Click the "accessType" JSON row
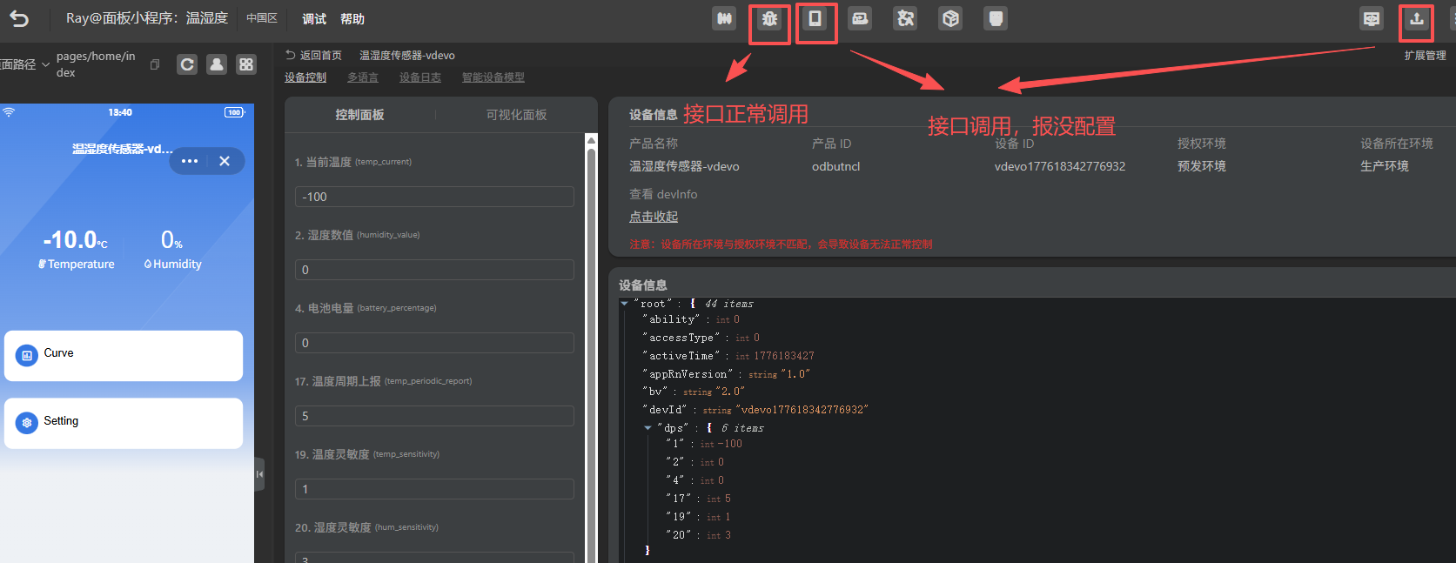The width and height of the screenshot is (1456, 563). pyautogui.click(x=701, y=338)
